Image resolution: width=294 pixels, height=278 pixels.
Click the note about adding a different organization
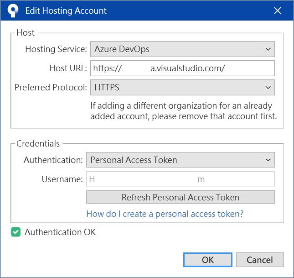pyautogui.click(x=183, y=111)
